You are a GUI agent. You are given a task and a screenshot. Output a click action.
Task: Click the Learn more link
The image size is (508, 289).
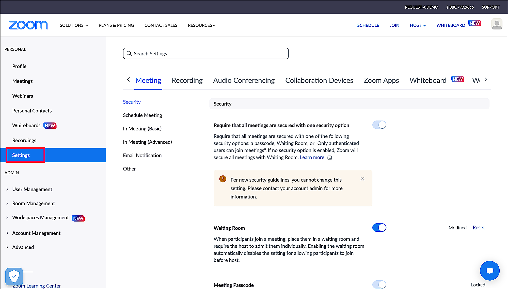click(312, 158)
